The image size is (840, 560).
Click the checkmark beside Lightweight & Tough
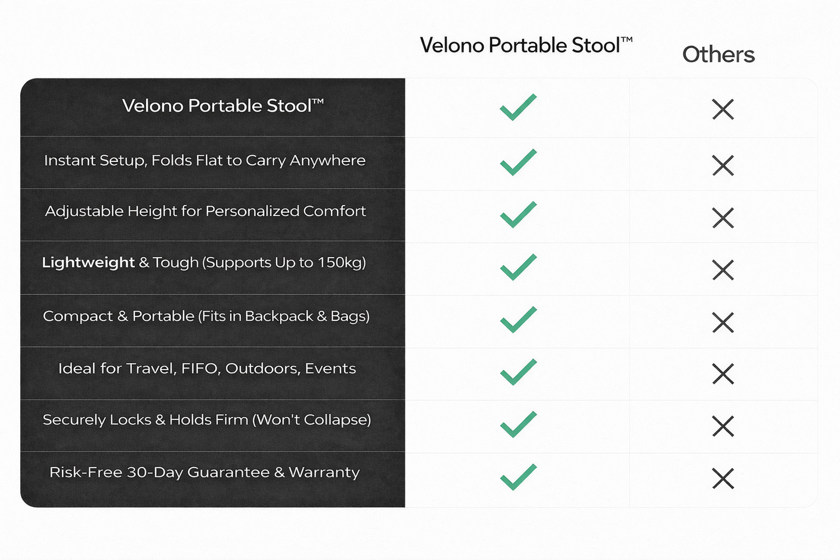518,267
